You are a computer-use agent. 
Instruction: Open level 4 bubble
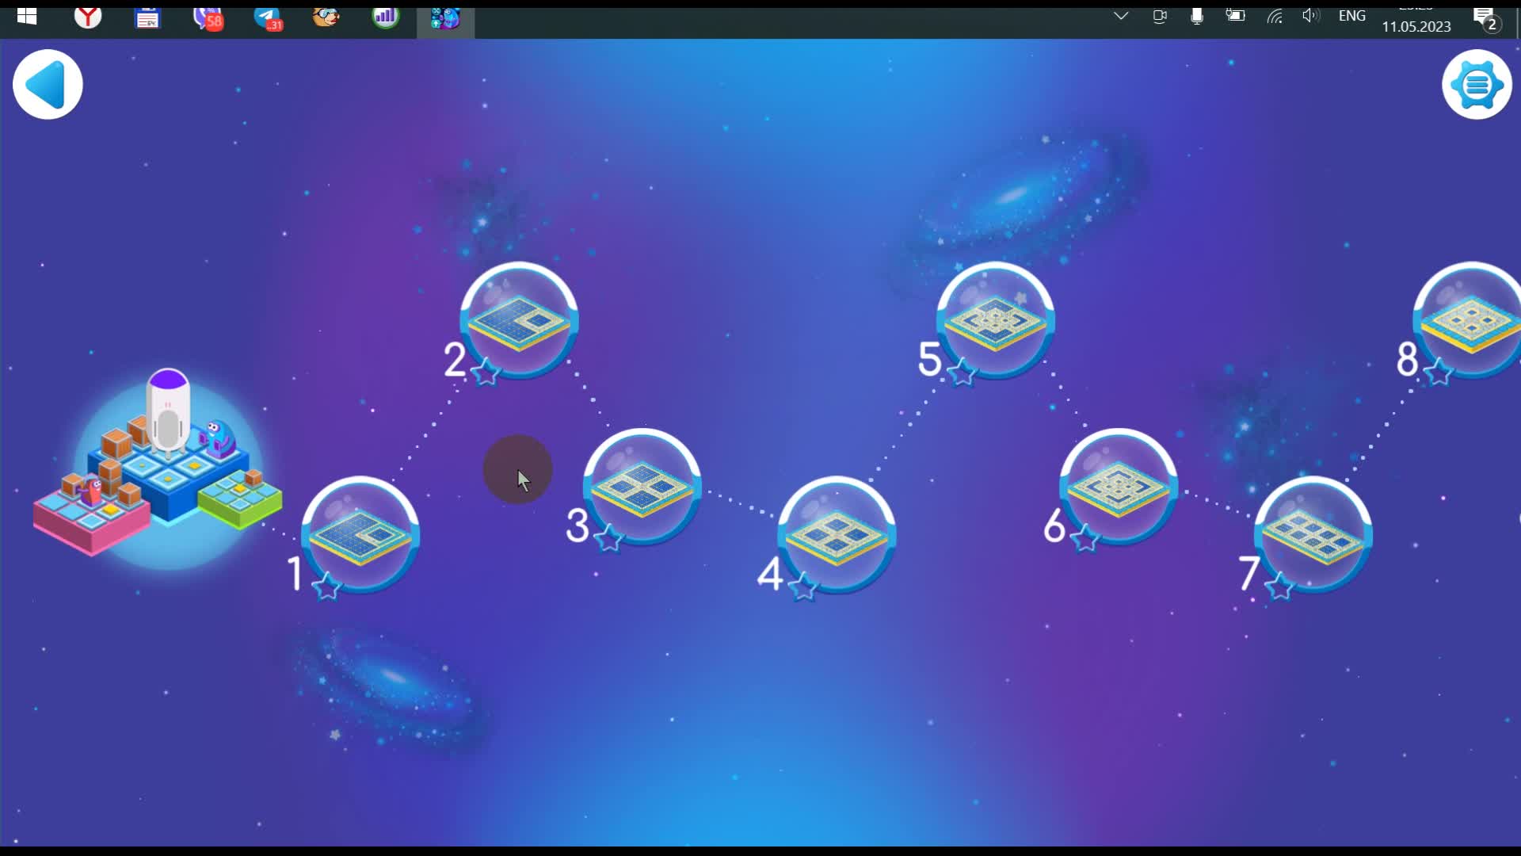(x=837, y=535)
